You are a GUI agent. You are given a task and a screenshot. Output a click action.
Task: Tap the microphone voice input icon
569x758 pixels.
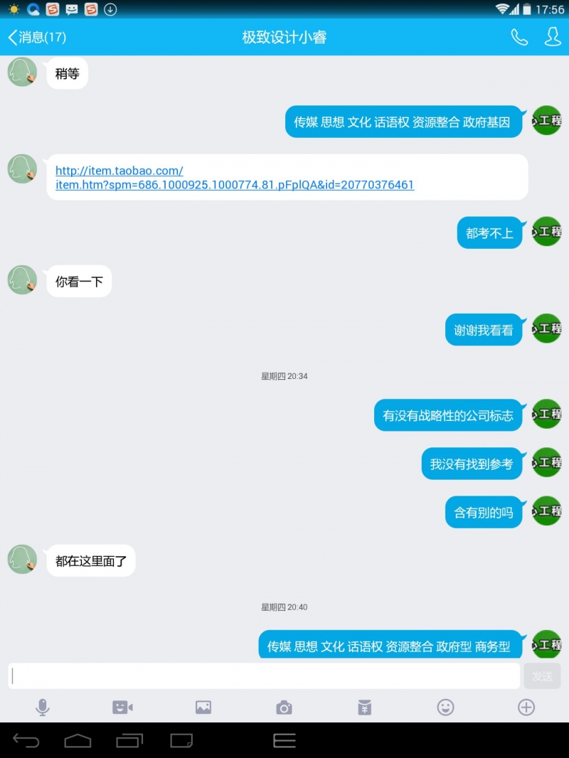(x=43, y=708)
